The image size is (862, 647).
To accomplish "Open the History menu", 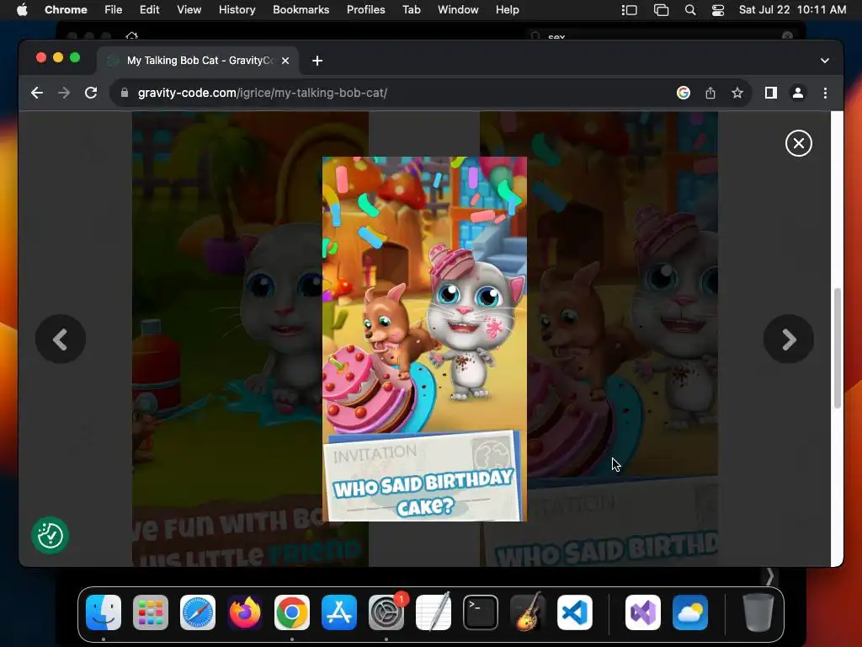I will [237, 10].
